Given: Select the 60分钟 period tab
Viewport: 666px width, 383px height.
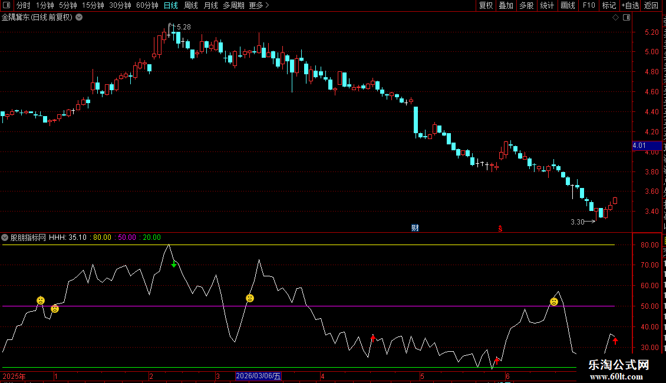Looking at the screenshot, I should [147, 5].
